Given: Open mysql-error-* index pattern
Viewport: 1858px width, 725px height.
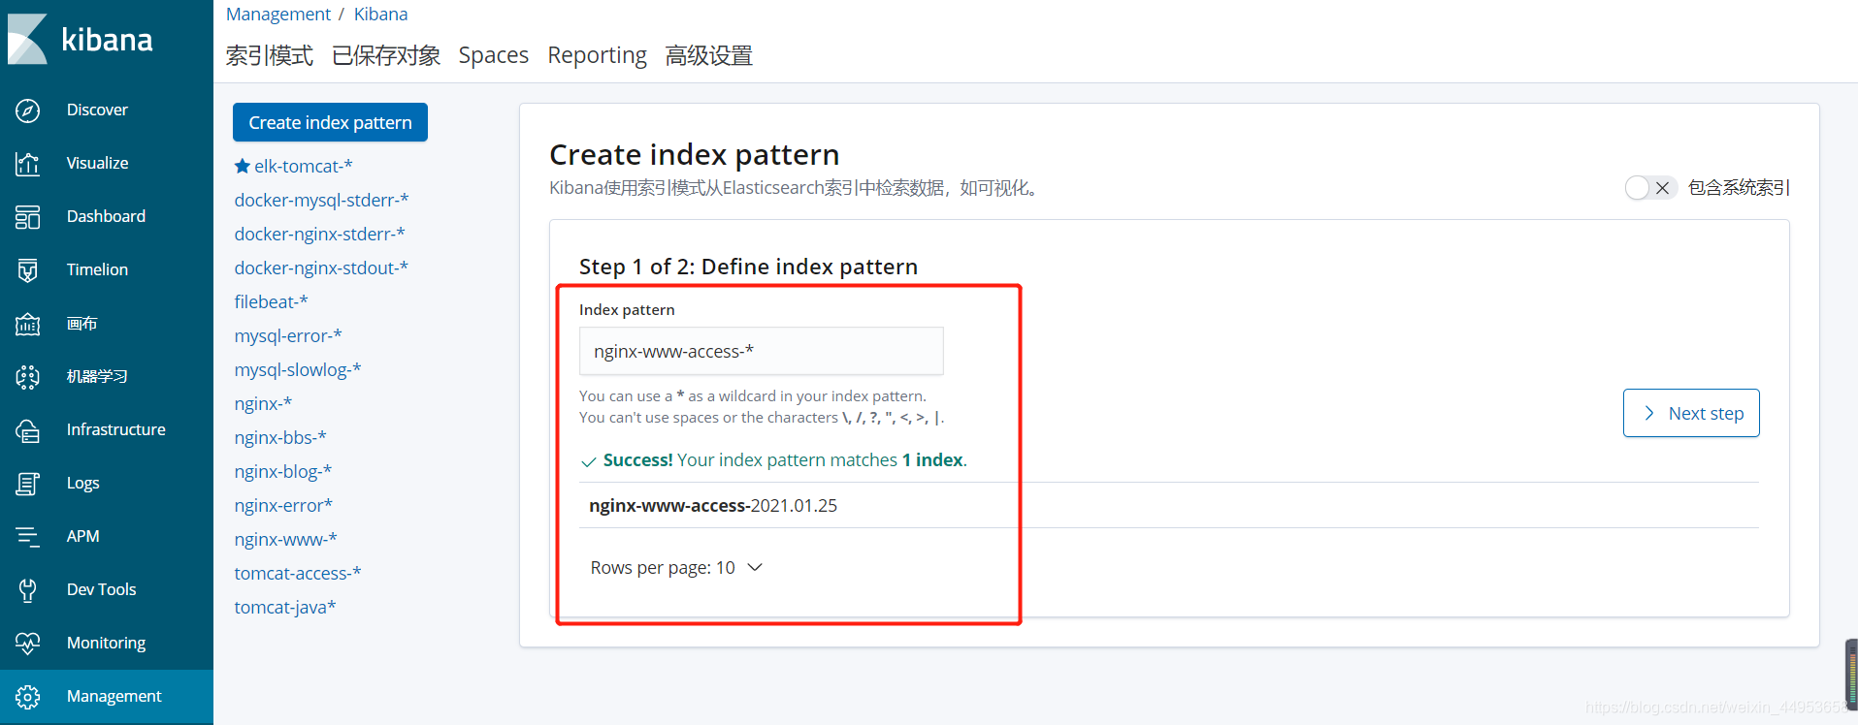Looking at the screenshot, I should [288, 335].
